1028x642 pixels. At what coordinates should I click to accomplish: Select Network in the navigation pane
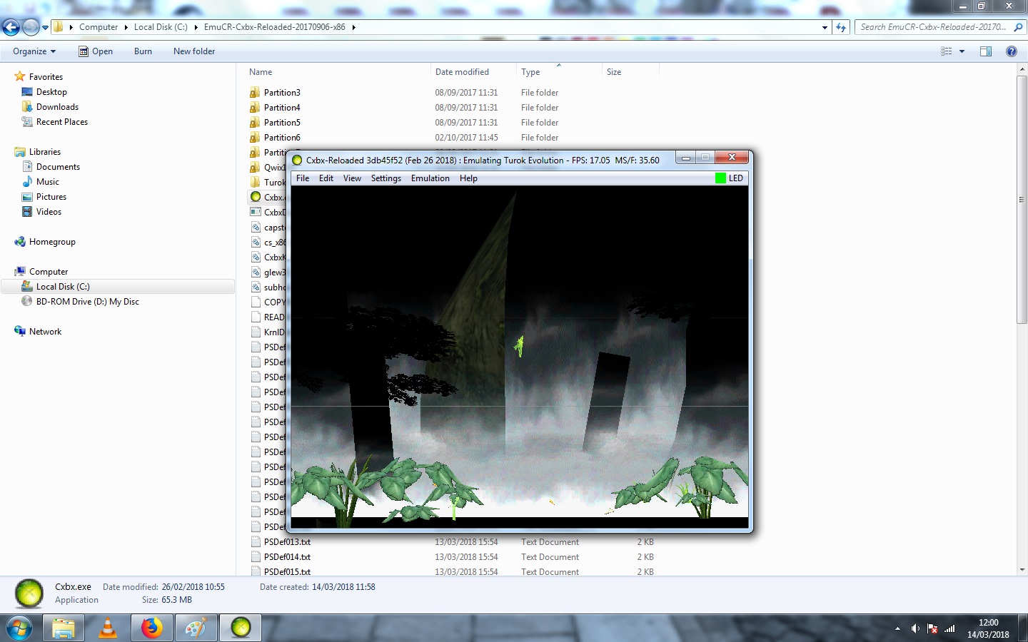point(45,332)
